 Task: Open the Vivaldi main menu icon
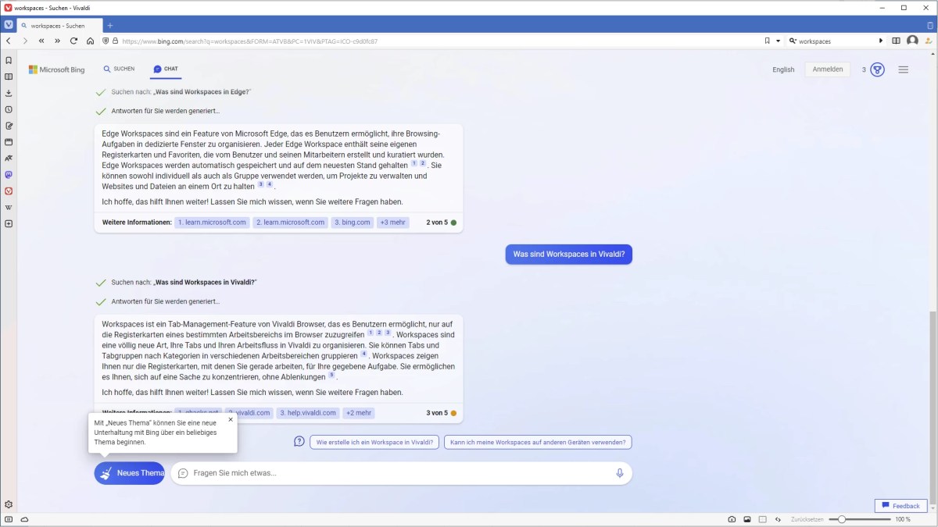[9, 25]
